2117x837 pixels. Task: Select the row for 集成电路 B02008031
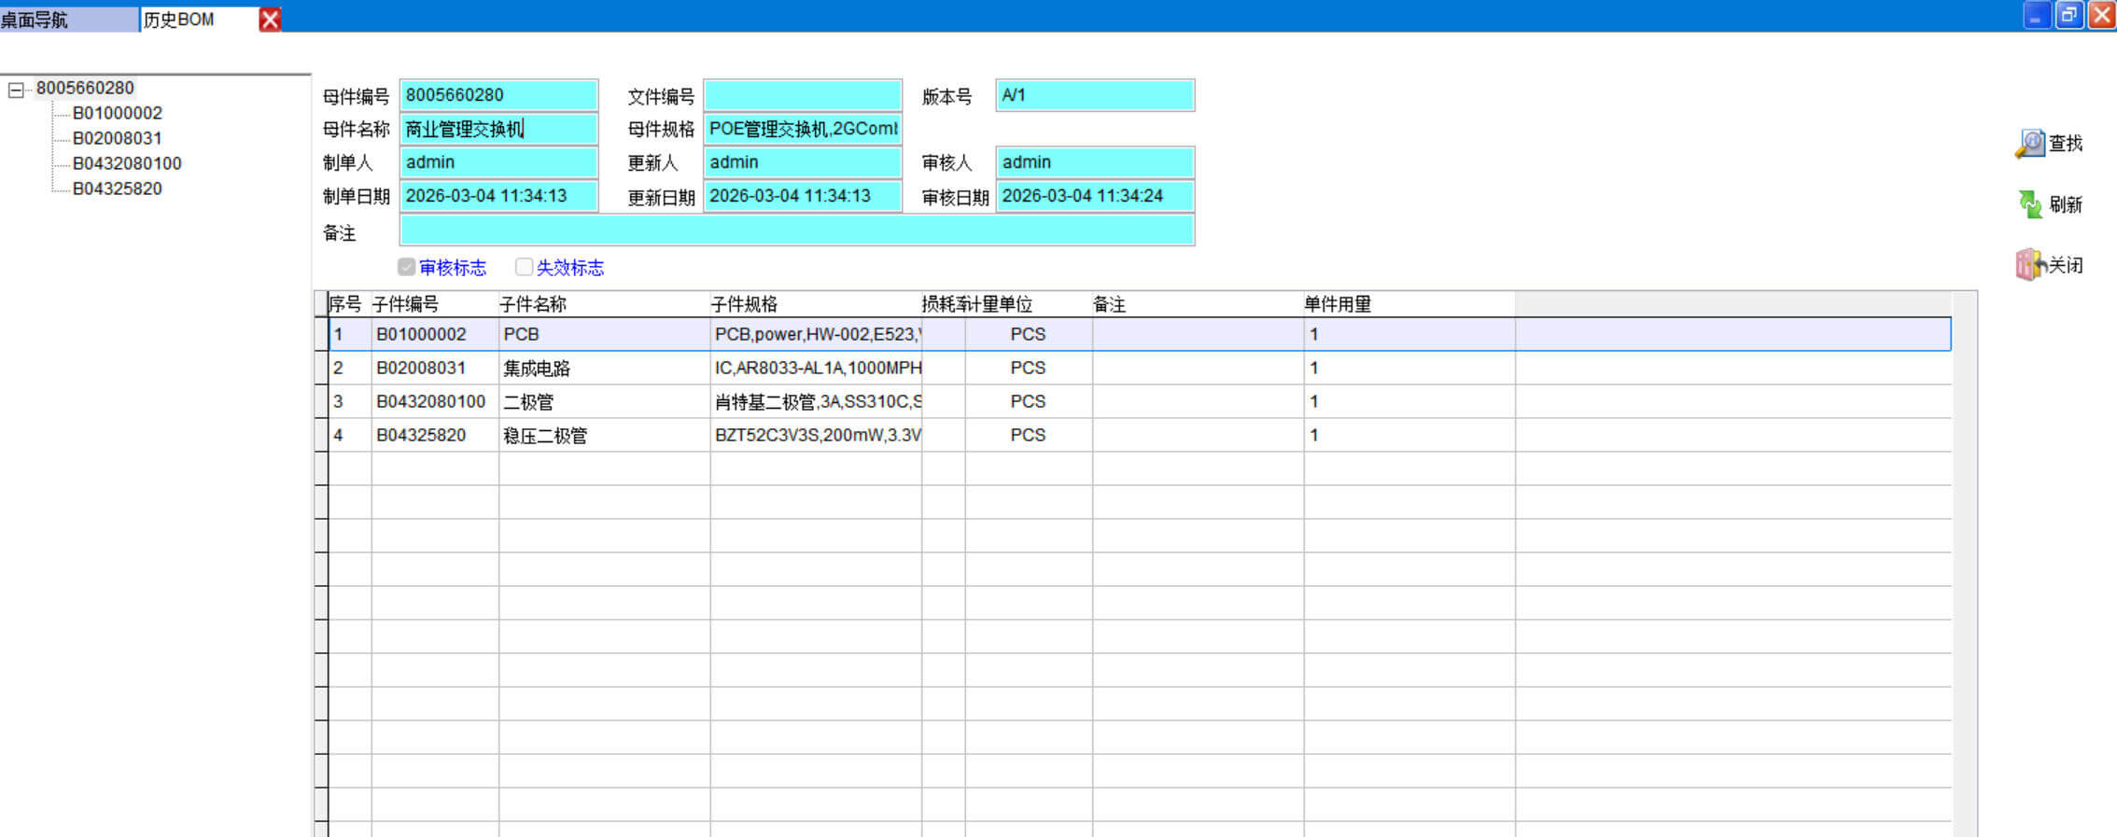tap(536, 368)
